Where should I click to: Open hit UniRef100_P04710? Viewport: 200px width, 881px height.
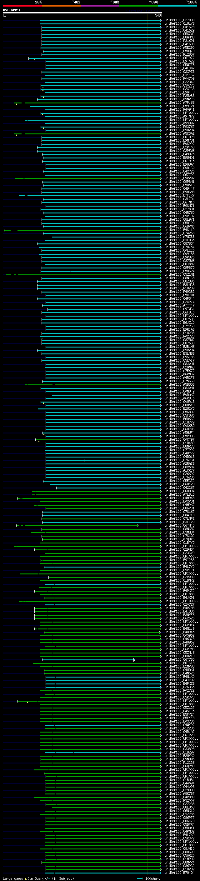[179, 515]
